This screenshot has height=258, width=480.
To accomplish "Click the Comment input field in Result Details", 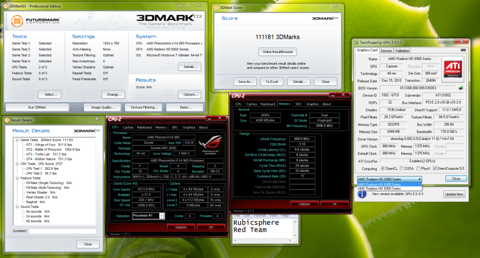I will pyautogui.click(x=62, y=231).
